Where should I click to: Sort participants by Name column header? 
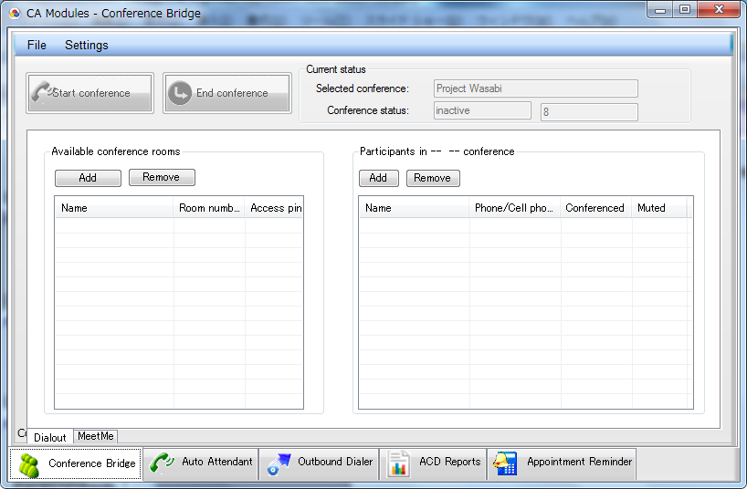[x=414, y=208]
